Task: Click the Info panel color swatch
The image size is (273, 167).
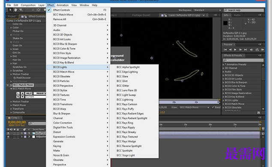Action: pos(225,23)
